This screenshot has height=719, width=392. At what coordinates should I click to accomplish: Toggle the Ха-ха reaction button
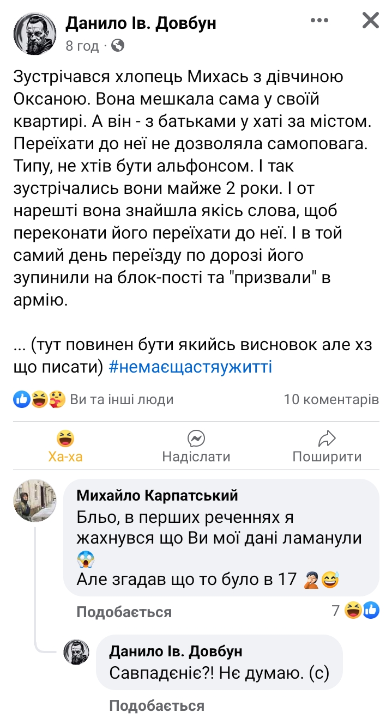(65, 446)
